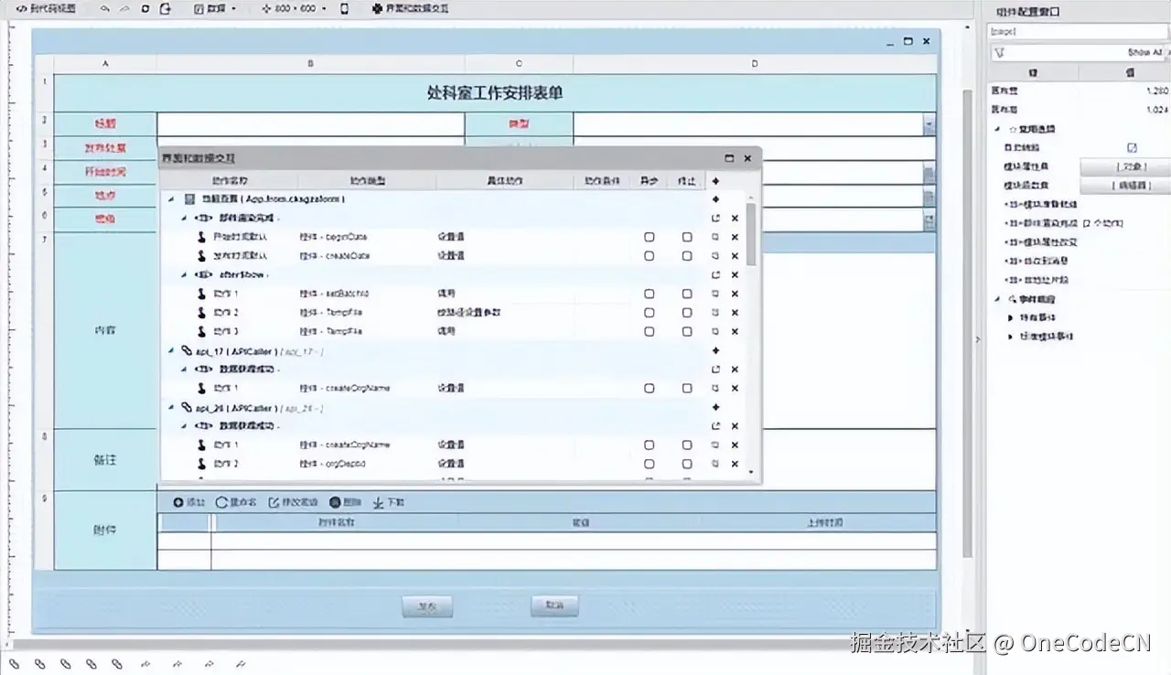Delete the orgDeptId action row
The height and width of the screenshot is (675, 1171).
[x=735, y=464]
